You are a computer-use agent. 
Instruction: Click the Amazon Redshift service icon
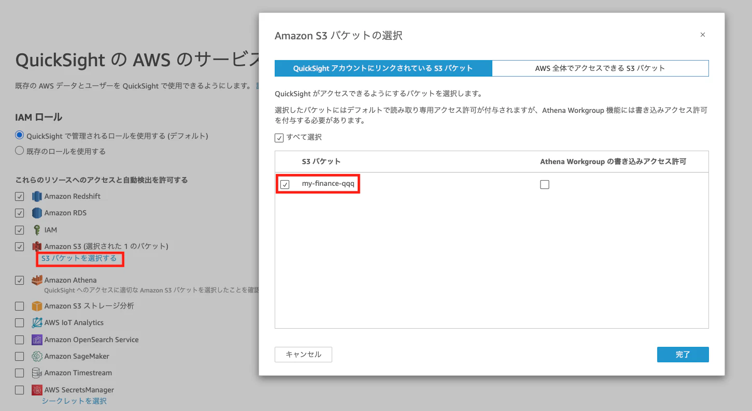pos(37,197)
